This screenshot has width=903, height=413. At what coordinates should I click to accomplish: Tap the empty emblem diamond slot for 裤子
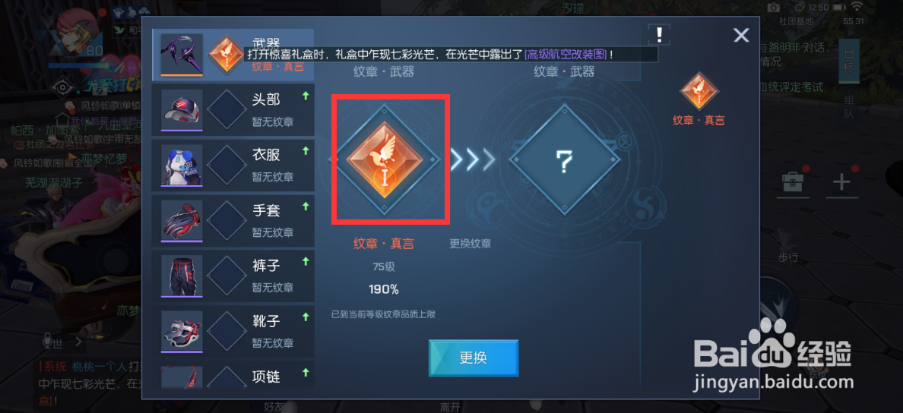click(x=227, y=275)
